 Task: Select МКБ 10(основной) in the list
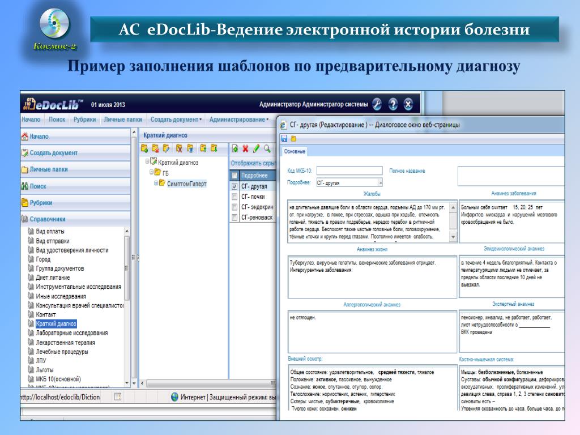click(x=58, y=379)
